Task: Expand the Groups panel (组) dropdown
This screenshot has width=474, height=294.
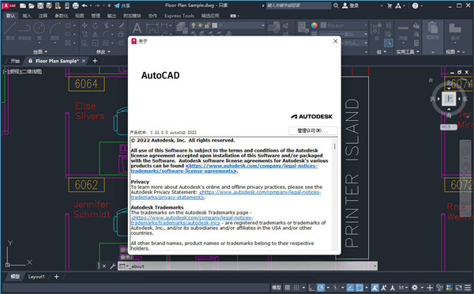Action: click(x=382, y=51)
